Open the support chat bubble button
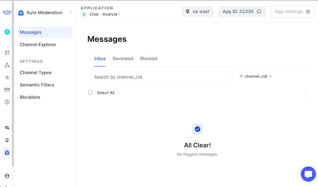 (308, 174)
